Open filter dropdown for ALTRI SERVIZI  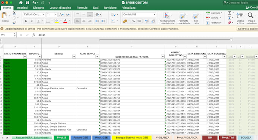point(97,57)
